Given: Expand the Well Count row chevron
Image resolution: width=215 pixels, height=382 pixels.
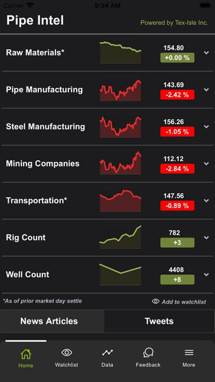Looking at the screenshot, I should point(206,274).
